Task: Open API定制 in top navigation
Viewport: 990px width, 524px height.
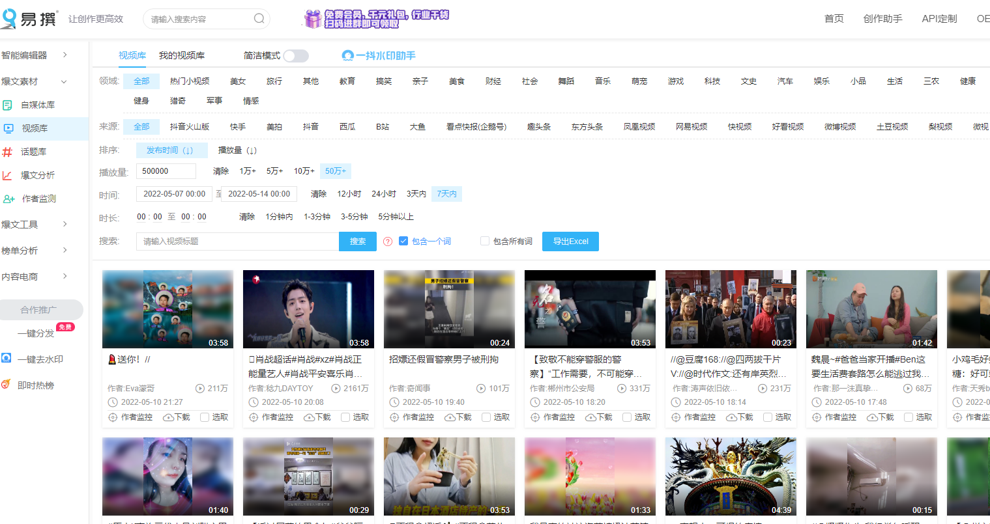Action: (x=939, y=19)
